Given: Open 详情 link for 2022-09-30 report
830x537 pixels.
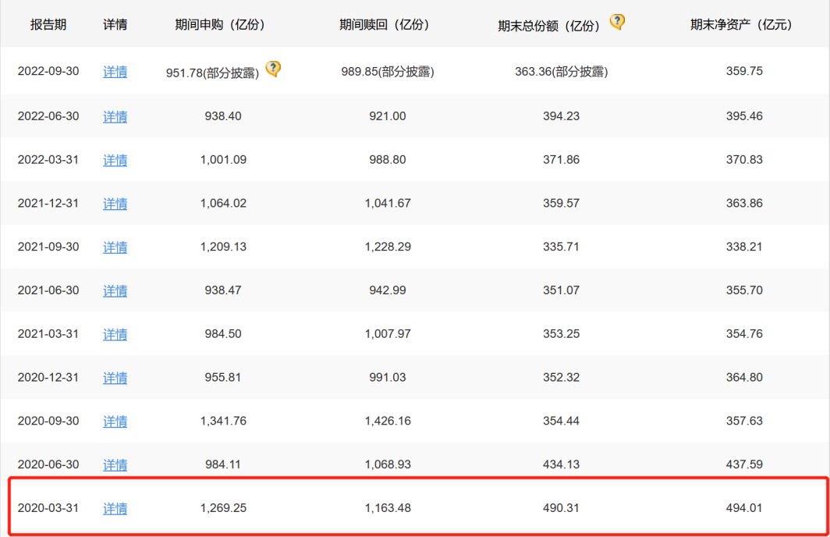Looking at the screenshot, I should [115, 72].
